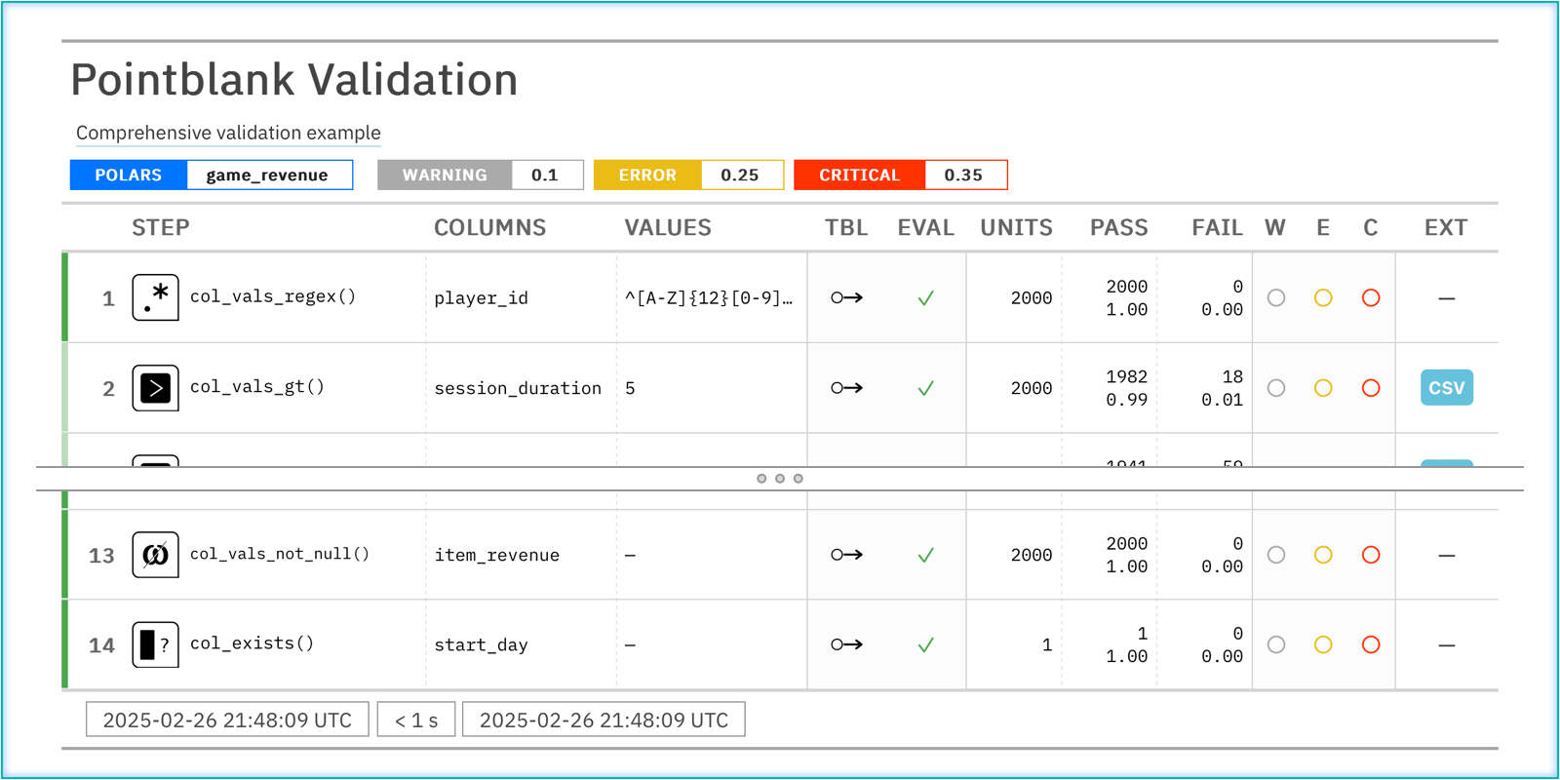This screenshot has height=780, width=1560.
Task: Click the greater-than icon for col_vals_gt()
Action: [x=155, y=388]
